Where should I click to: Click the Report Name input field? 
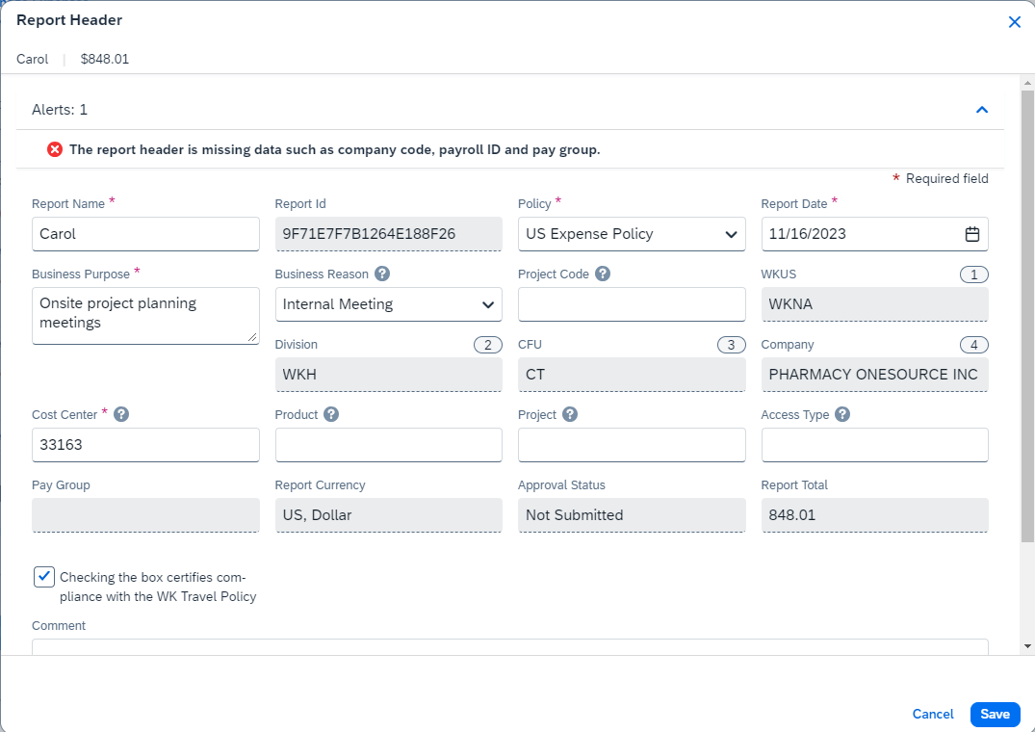tap(145, 234)
